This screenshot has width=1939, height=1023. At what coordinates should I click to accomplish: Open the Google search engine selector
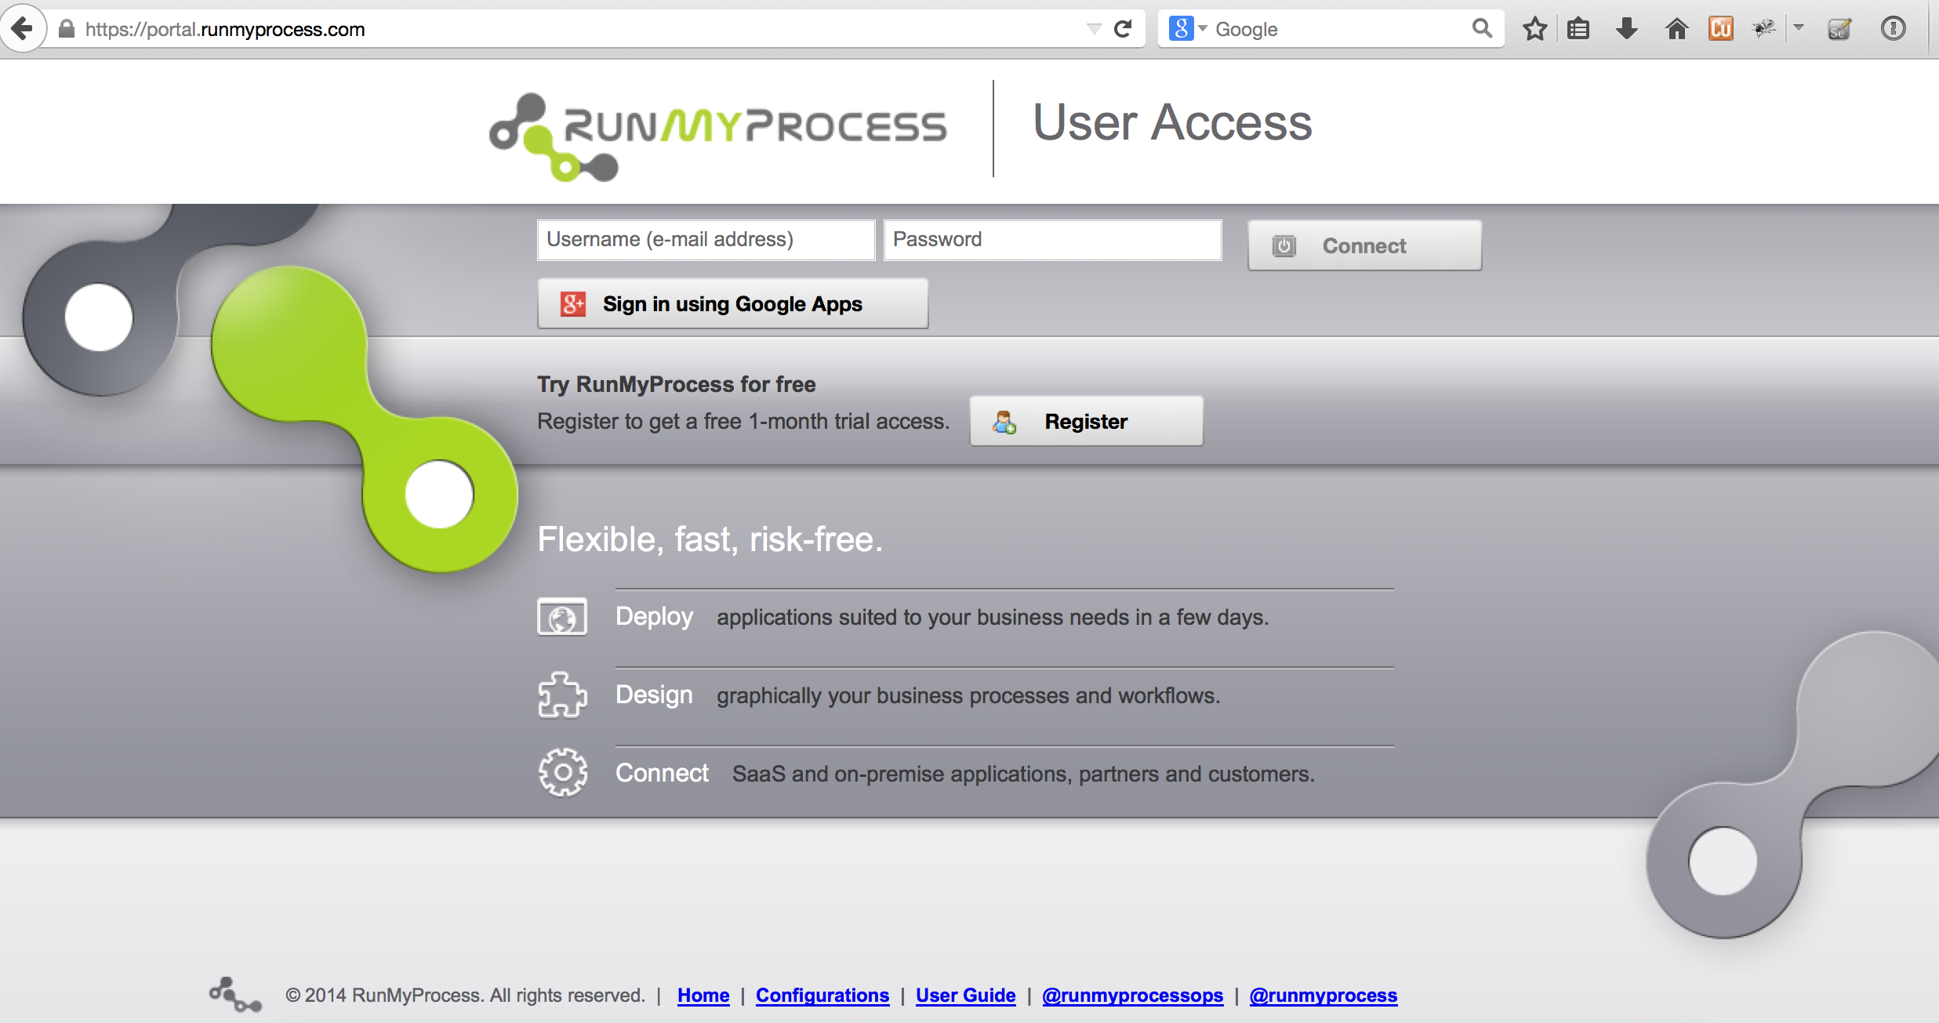pos(1187,29)
